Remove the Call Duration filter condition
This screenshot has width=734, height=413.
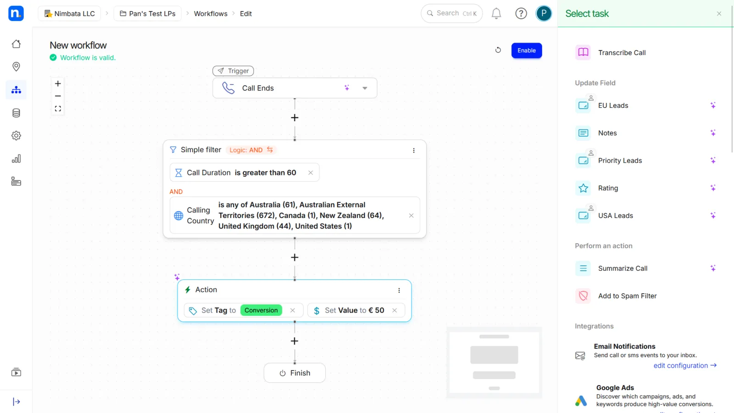pyautogui.click(x=311, y=173)
